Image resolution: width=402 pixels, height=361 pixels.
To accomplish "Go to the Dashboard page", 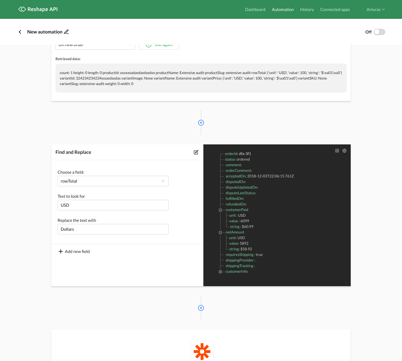I will click(x=255, y=9).
